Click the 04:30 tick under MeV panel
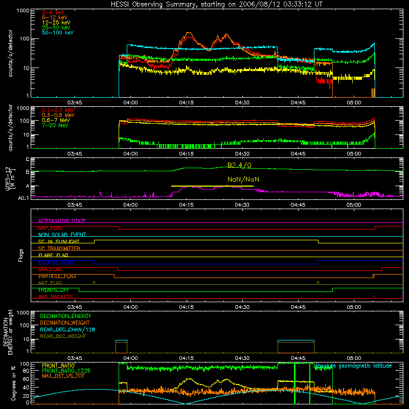The width and height of the screenshot is (409, 409). coord(242,154)
